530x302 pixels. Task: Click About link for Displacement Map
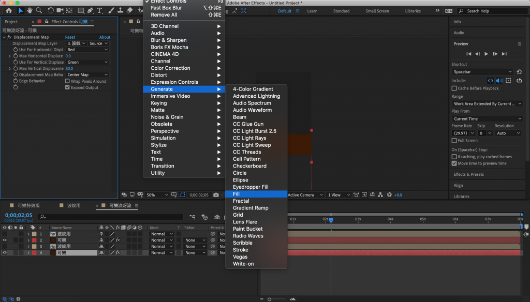point(105,37)
